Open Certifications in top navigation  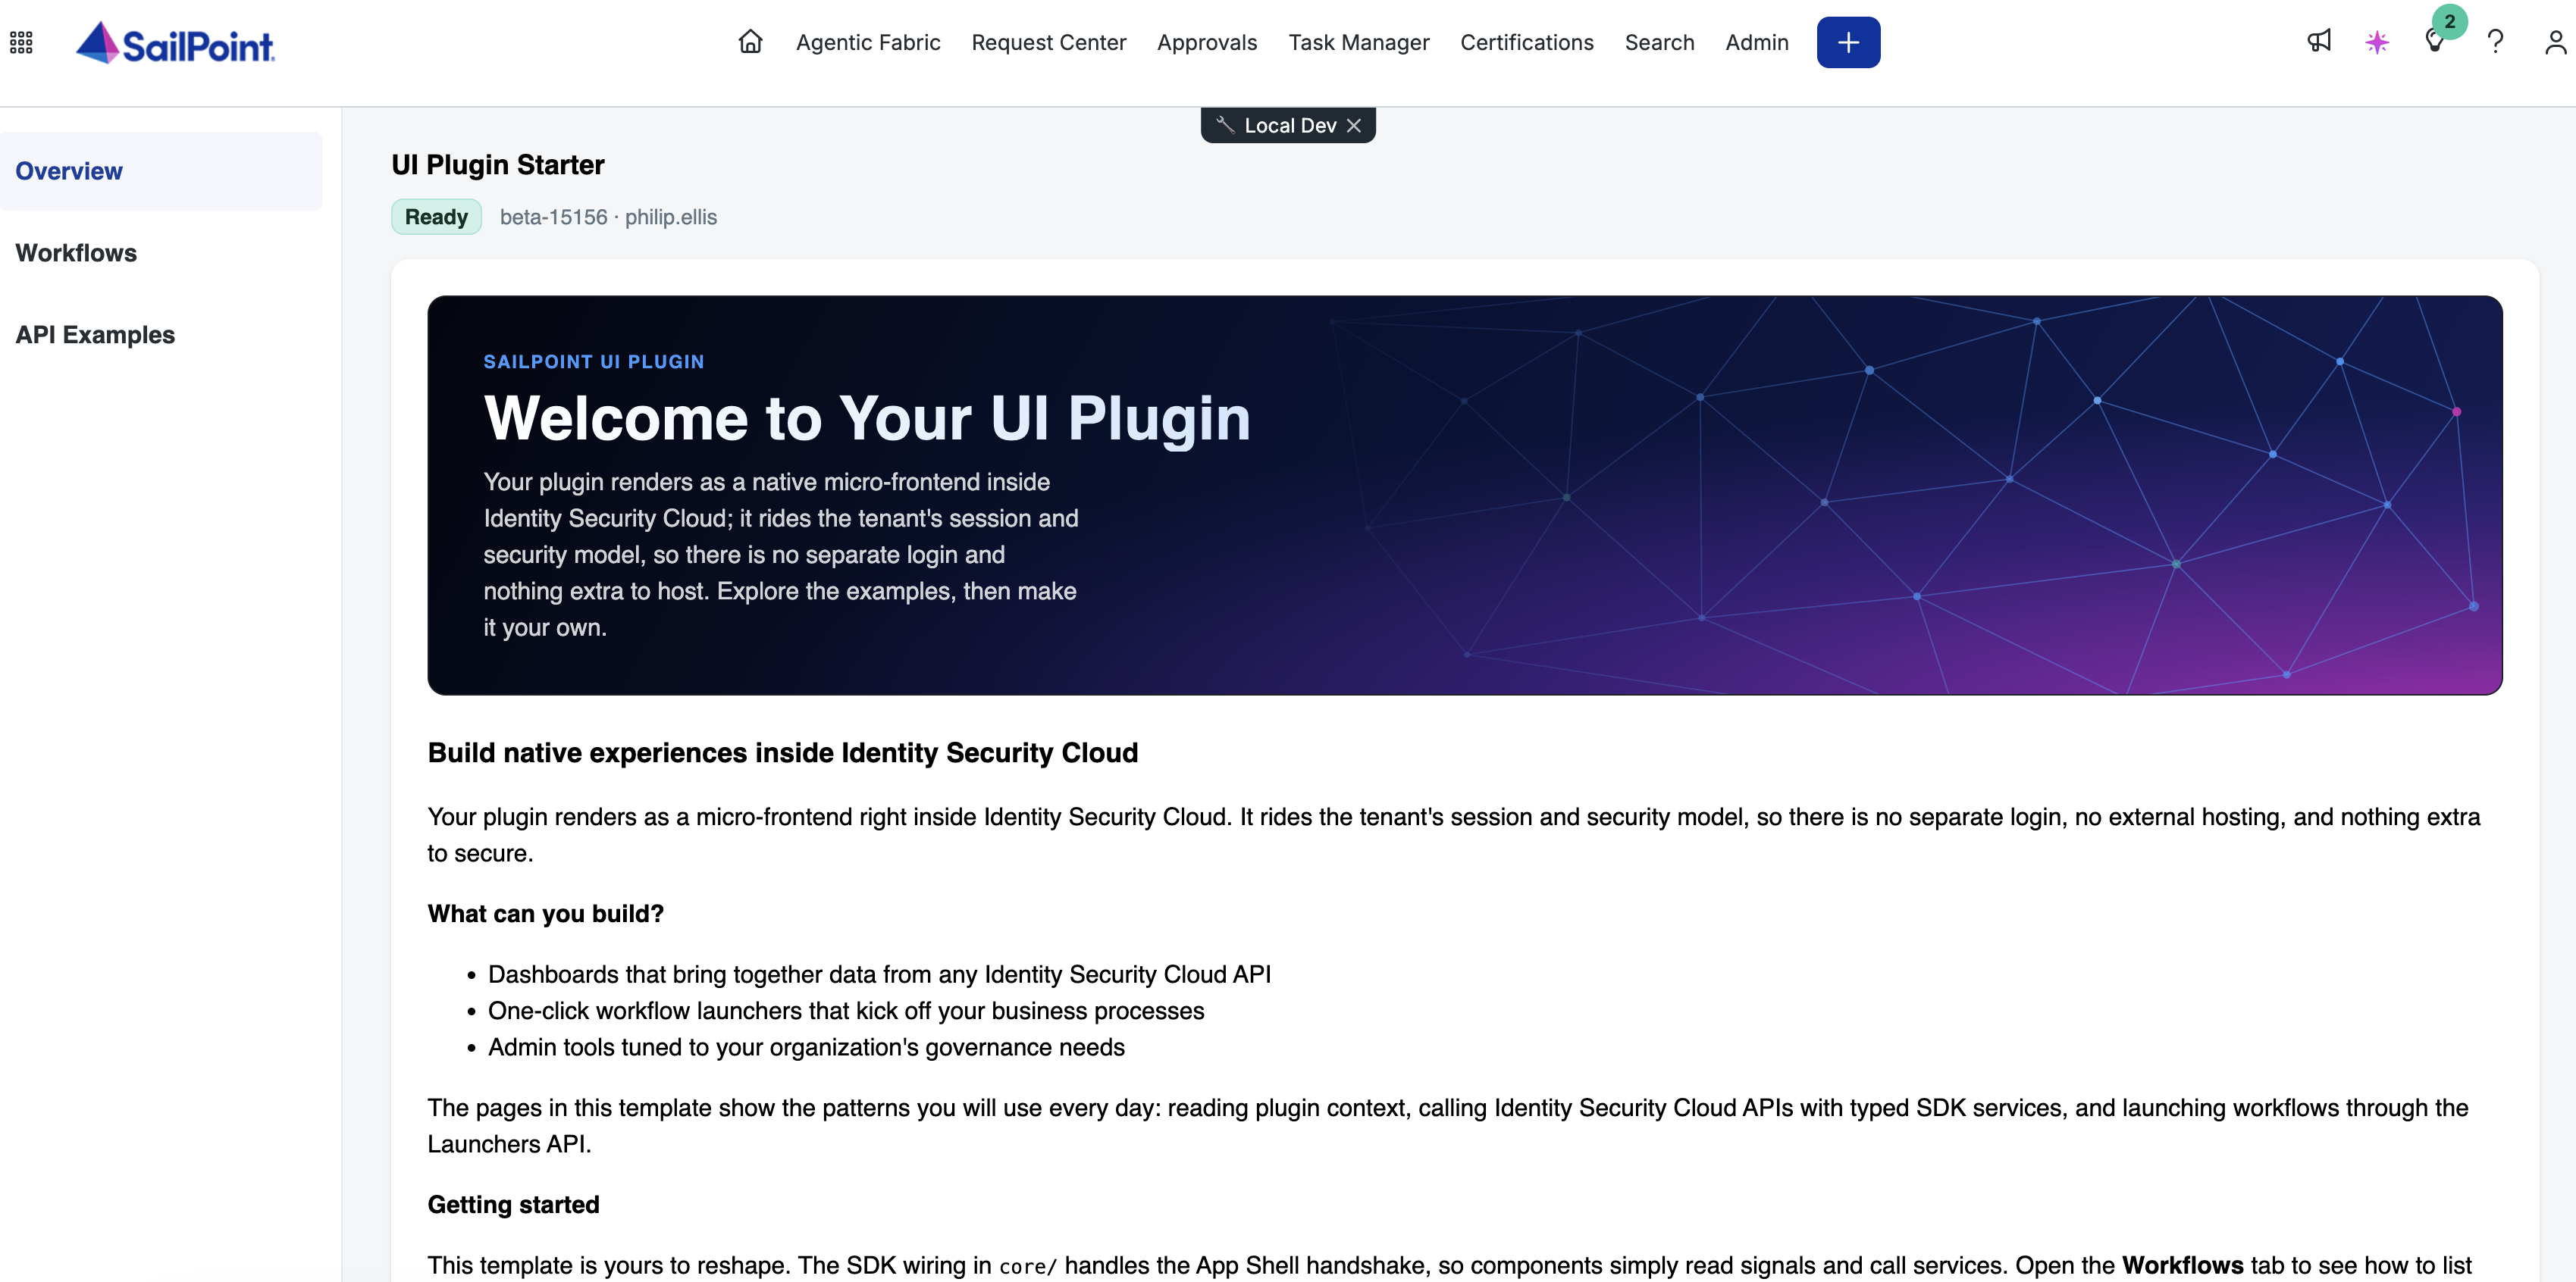pos(1526,42)
